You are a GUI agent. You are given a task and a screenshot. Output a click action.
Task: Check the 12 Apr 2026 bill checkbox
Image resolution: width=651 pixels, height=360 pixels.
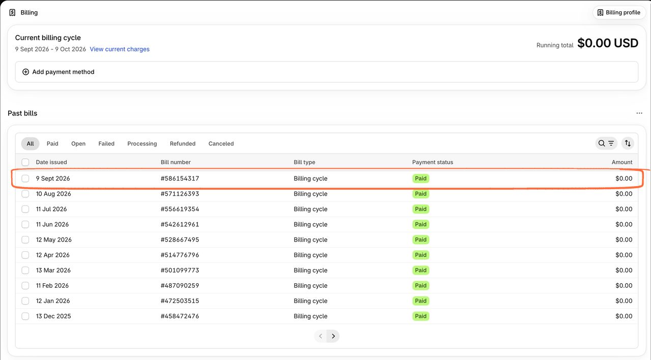[x=25, y=255]
